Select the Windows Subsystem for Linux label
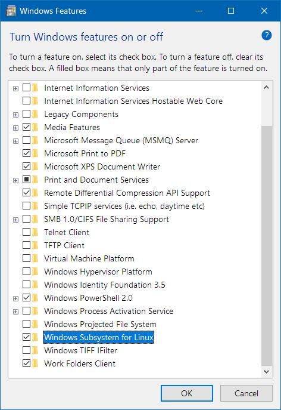 click(99, 337)
